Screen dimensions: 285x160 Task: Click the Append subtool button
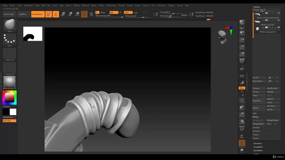pos(273,99)
